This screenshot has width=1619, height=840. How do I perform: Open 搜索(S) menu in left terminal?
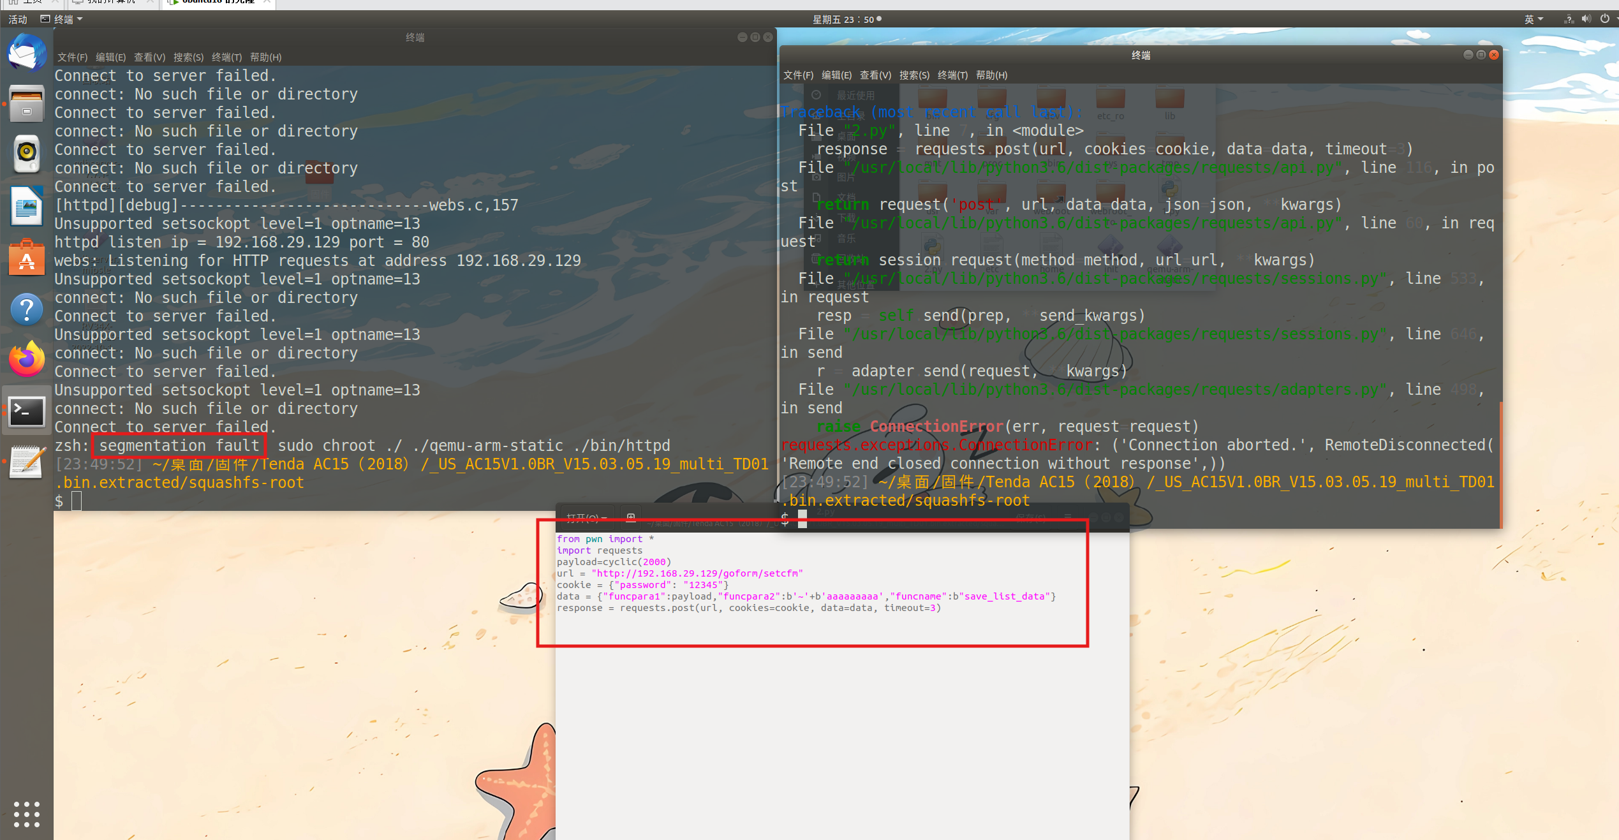coord(188,57)
